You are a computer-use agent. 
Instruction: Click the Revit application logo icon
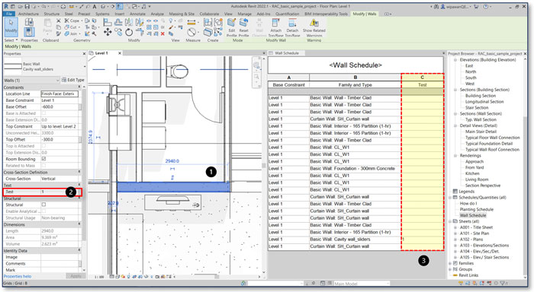tap(6, 6)
